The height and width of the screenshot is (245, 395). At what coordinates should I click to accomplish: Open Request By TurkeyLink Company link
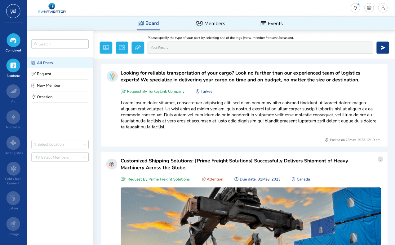[x=153, y=92]
